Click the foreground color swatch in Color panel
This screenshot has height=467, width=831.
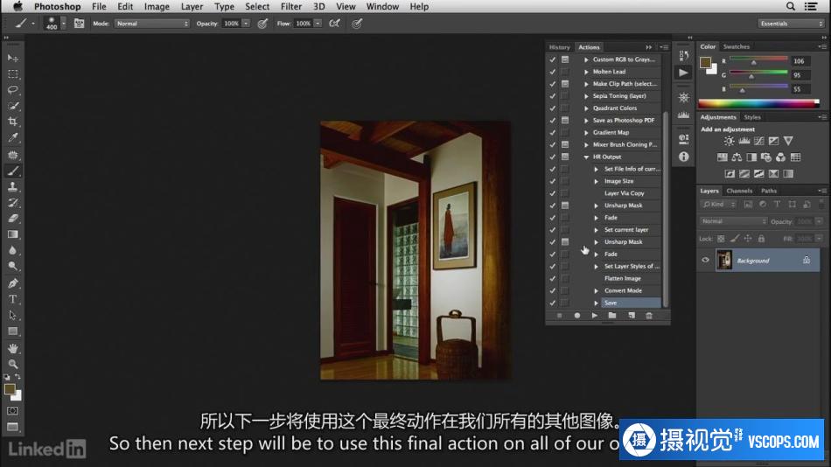[705, 63]
